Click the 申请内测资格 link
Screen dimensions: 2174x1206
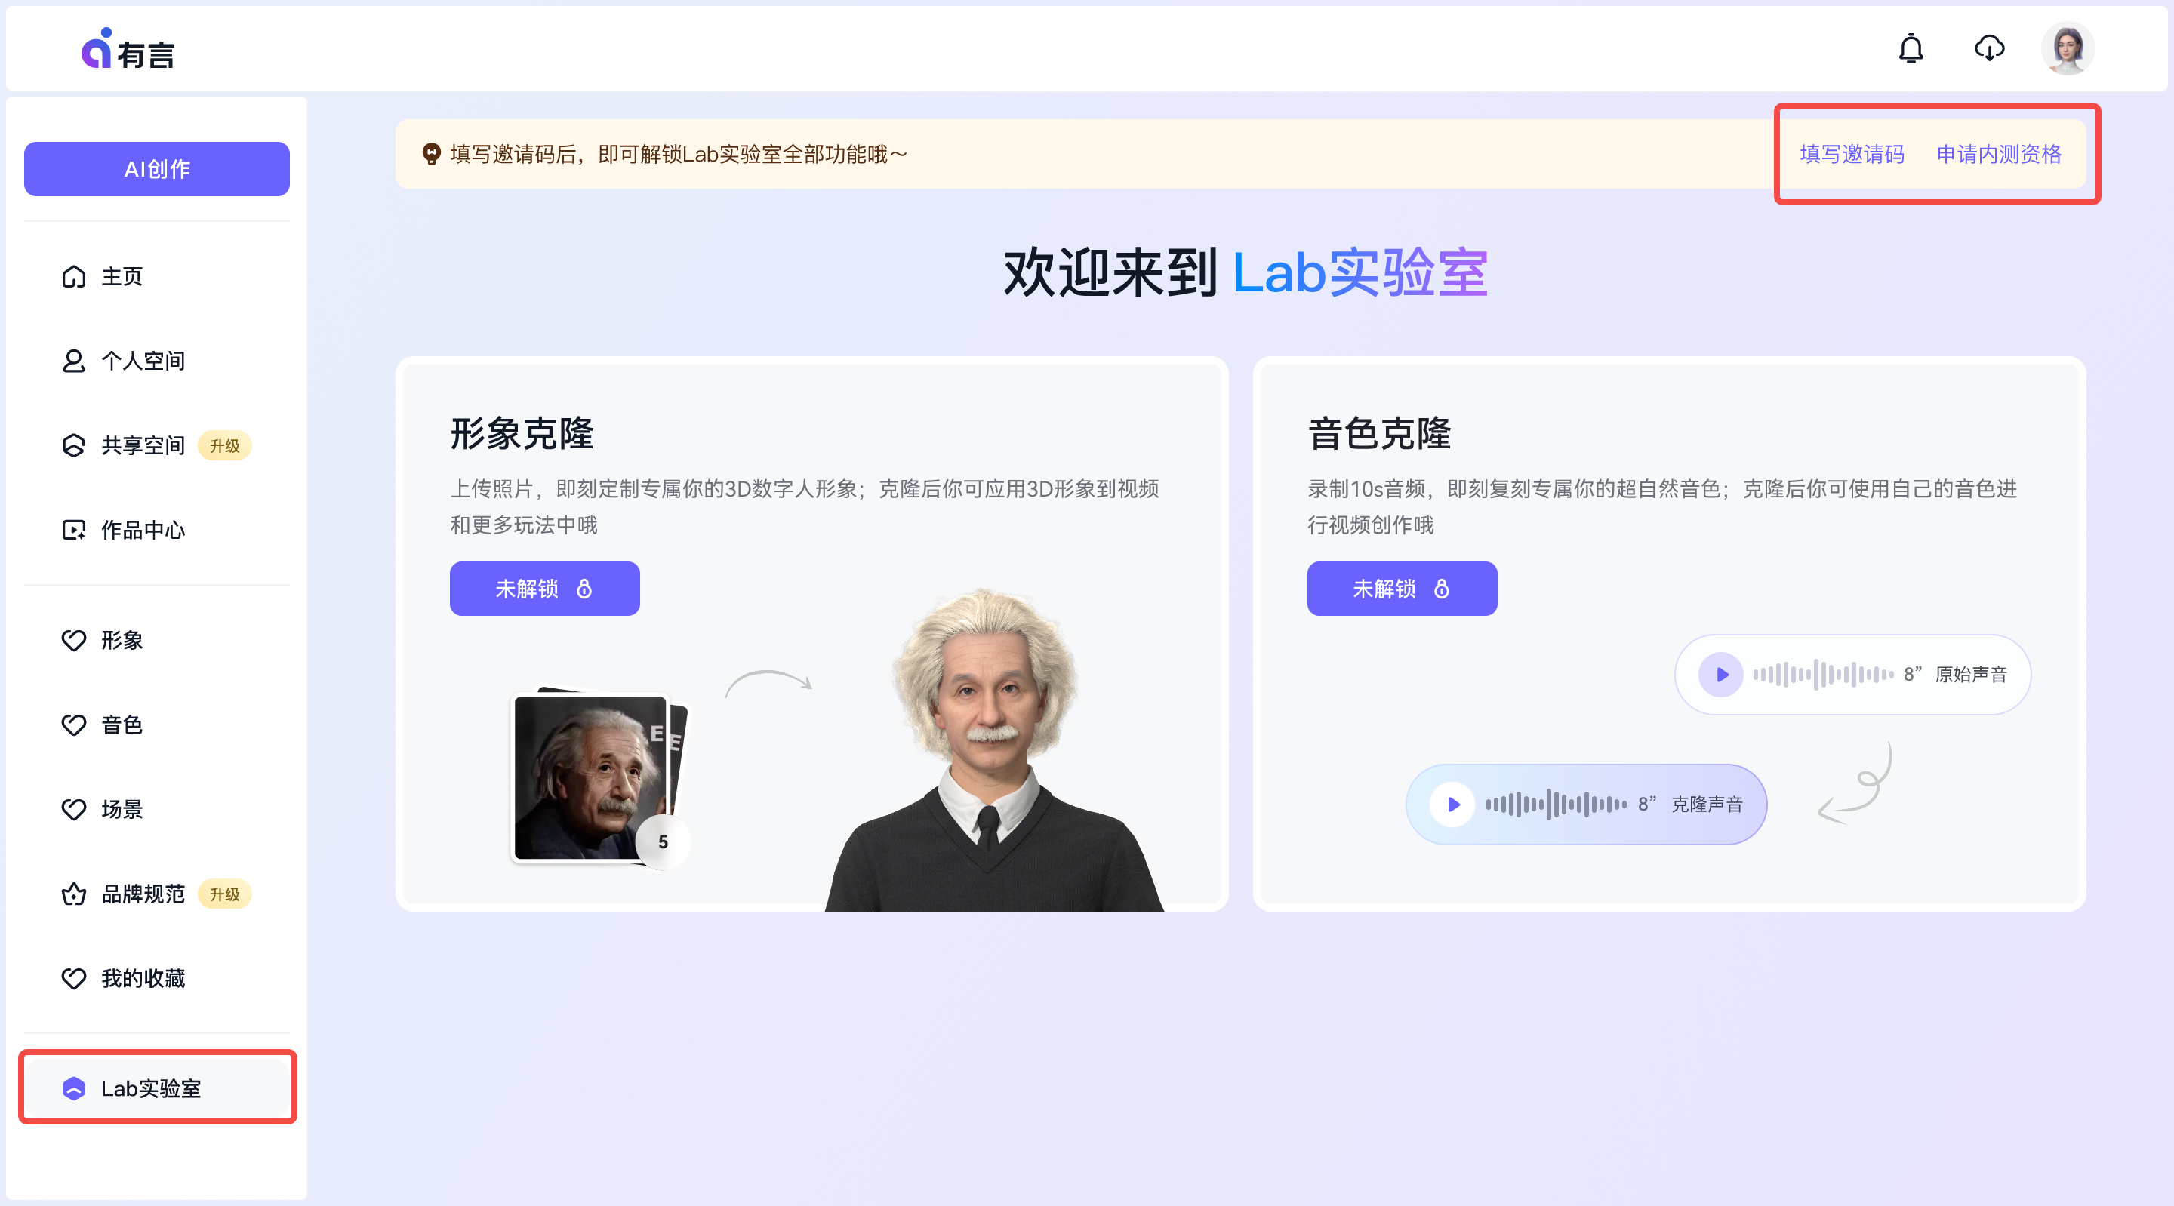point(1998,154)
